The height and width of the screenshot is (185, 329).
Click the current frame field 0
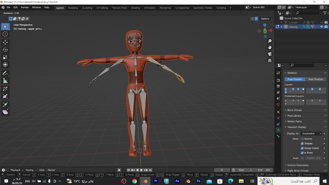point(222,170)
